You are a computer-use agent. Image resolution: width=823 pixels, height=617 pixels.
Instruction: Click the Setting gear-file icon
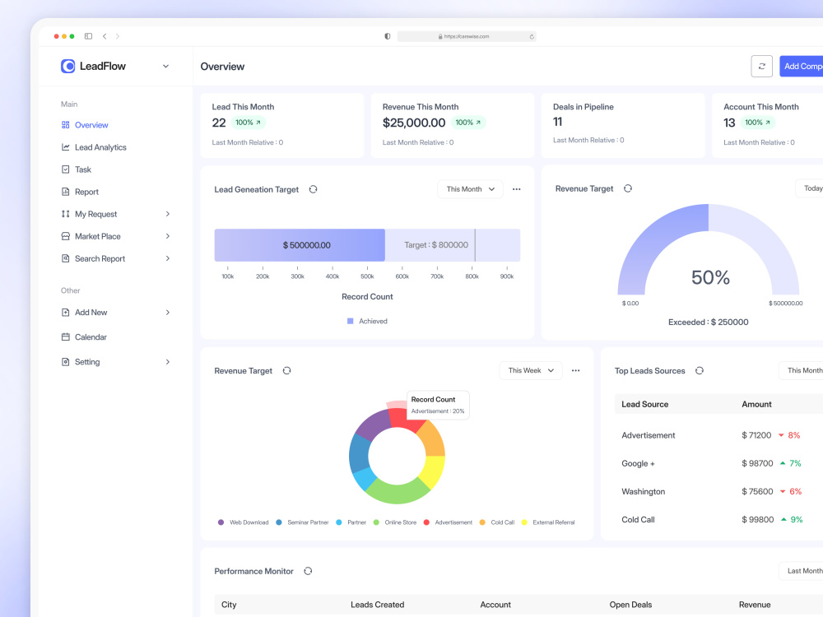(66, 361)
